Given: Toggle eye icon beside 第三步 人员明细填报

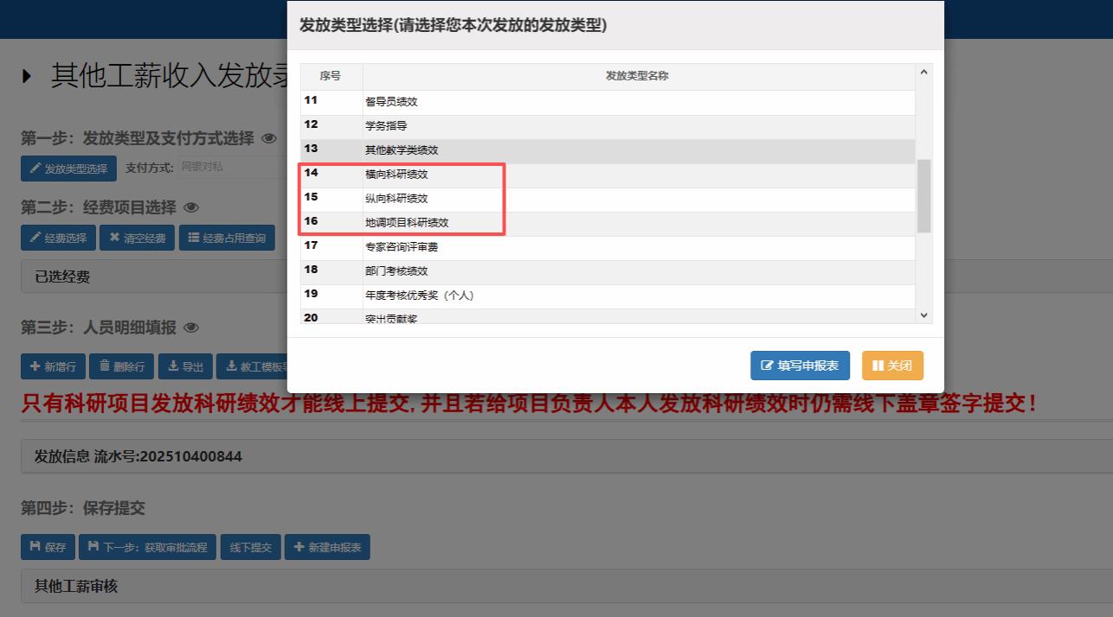Looking at the screenshot, I should (191, 328).
